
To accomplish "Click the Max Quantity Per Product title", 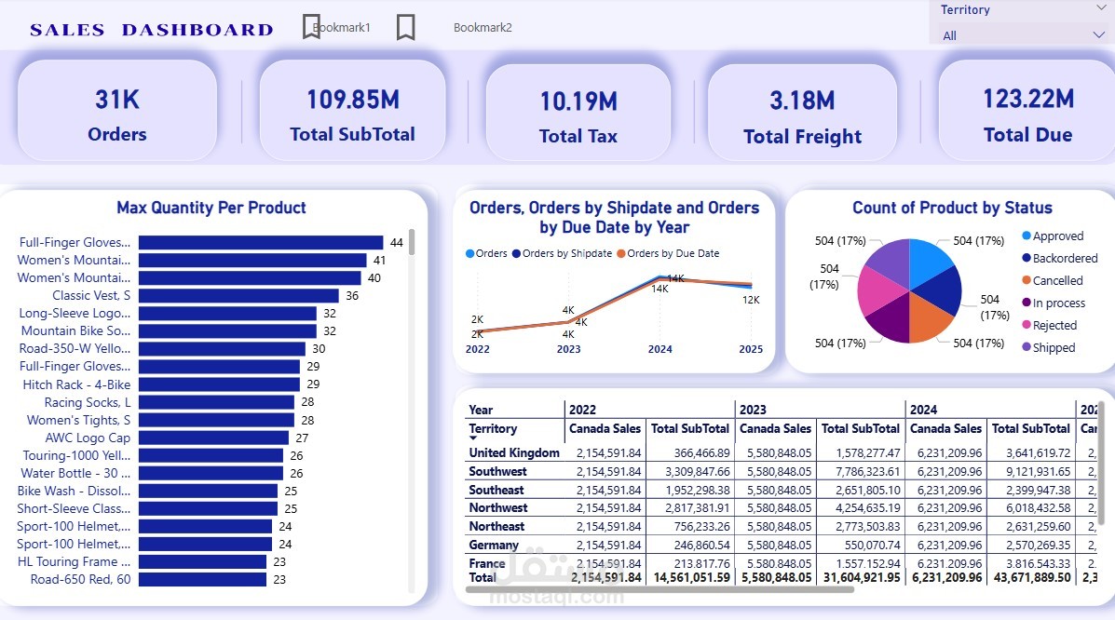I will coord(211,208).
